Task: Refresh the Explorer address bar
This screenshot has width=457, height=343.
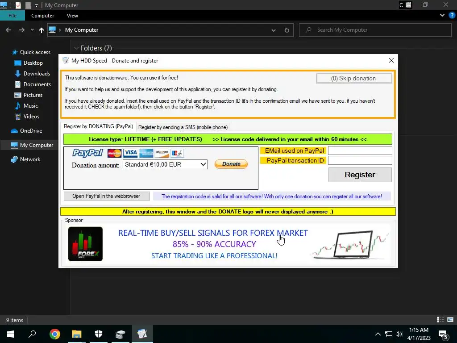Action: pos(287,30)
